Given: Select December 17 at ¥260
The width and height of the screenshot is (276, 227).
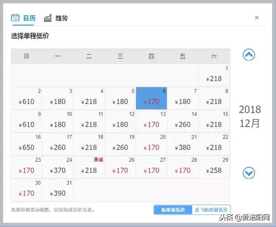Looking at the screenshot, I should [x=58, y=144].
